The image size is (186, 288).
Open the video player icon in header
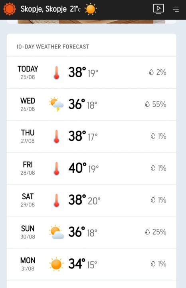pyautogui.click(x=158, y=9)
